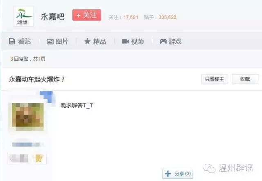Click the 永嘉吧 forum logo image
The width and height of the screenshot is (262, 181).
(23, 16)
